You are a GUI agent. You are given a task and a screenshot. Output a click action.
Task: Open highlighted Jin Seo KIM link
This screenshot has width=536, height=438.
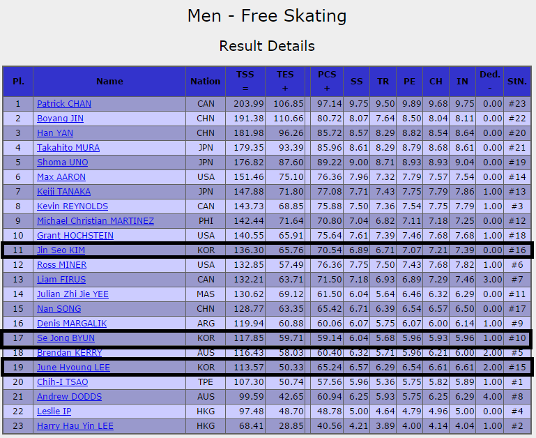[x=61, y=250]
